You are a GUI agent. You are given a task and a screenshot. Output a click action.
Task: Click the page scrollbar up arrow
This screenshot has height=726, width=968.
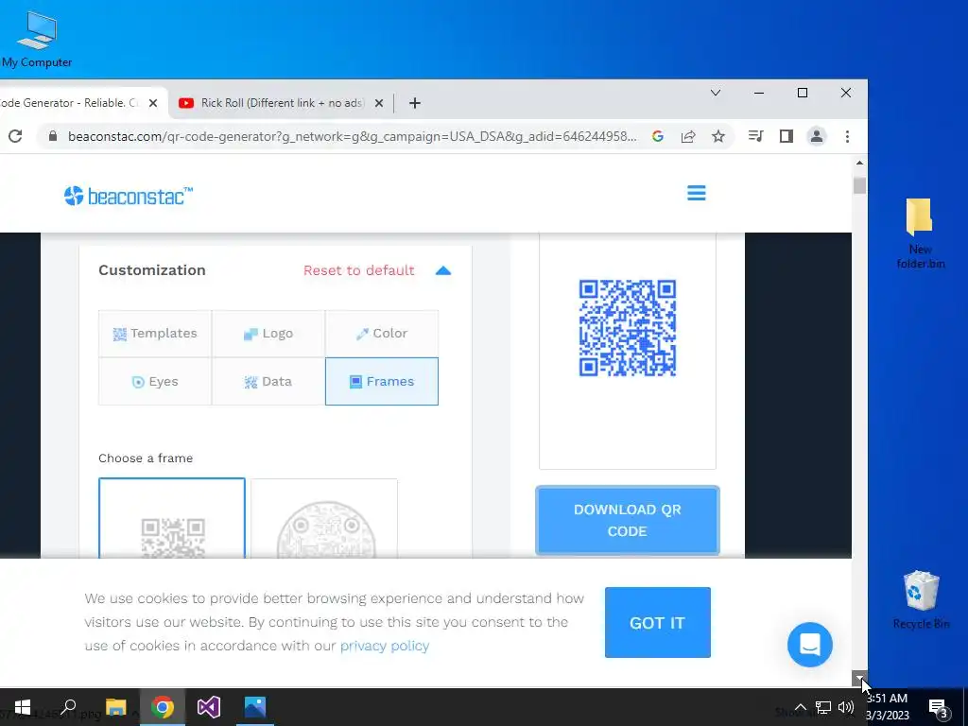(859, 163)
